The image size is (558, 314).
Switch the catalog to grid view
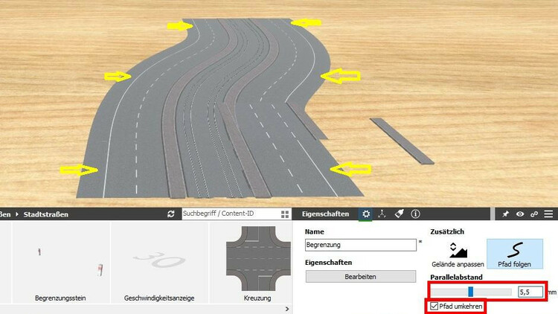(x=285, y=214)
